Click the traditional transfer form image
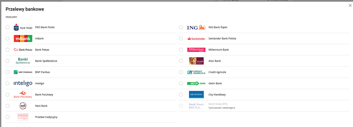Screen dimensions: 353x127 coord(23,117)
